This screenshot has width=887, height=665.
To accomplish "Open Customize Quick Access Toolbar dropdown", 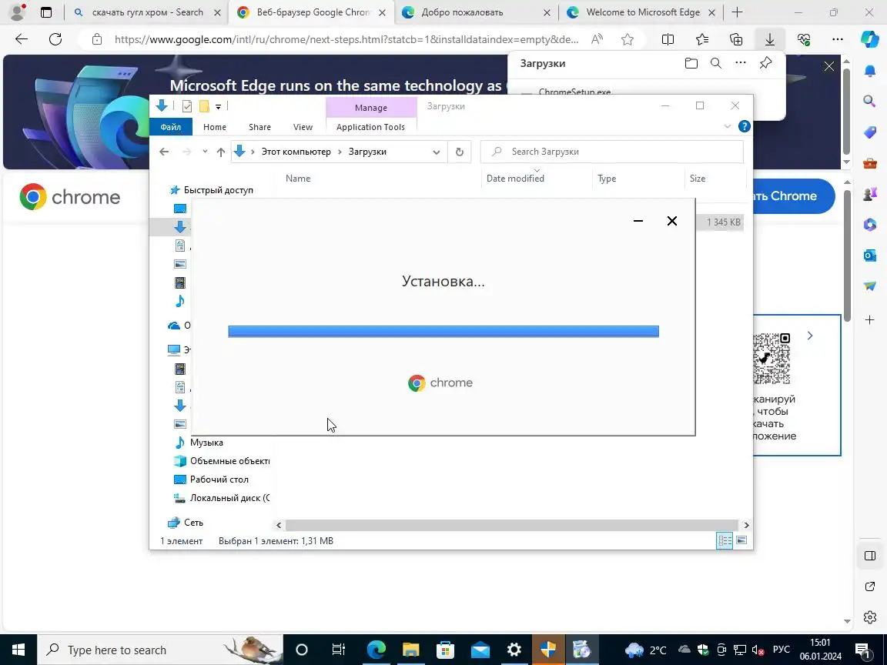I will pos(219,106).
